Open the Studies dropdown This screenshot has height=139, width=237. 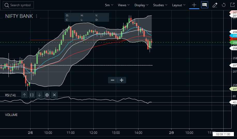pyautogui.click(x=160, y=5)
